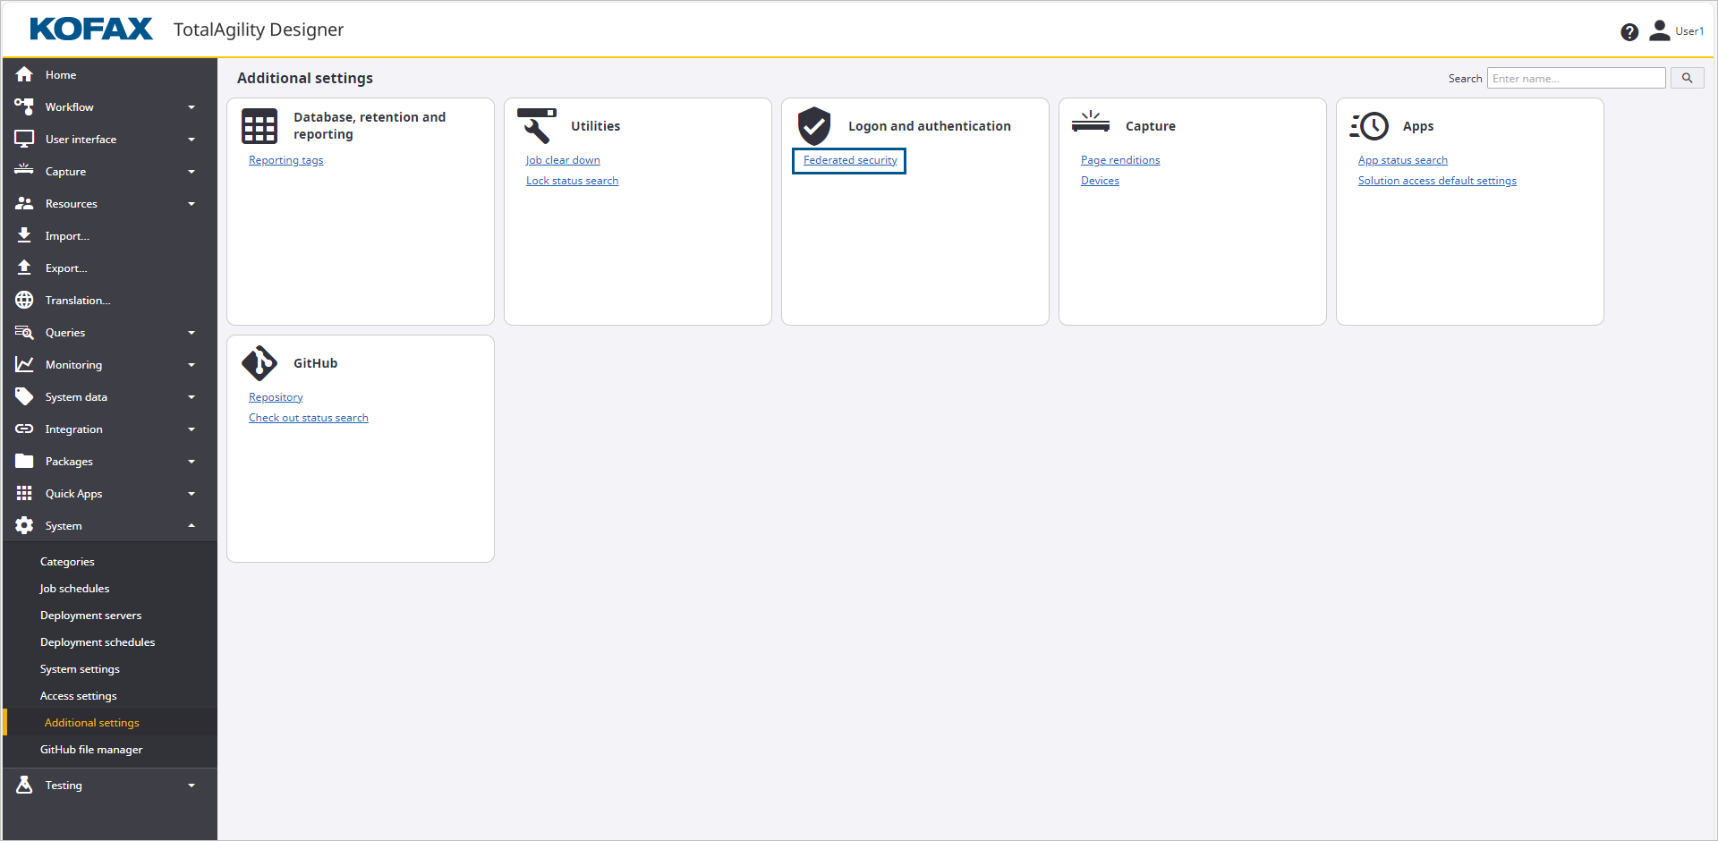Expand the Workflow menu arrow
The height and width of the screenshot is (841, 1718).
(191, 107)
